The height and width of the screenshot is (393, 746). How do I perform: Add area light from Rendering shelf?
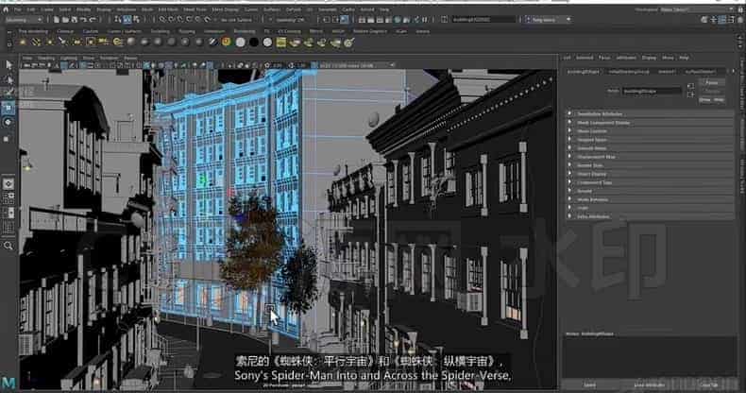tap(76, 43)
